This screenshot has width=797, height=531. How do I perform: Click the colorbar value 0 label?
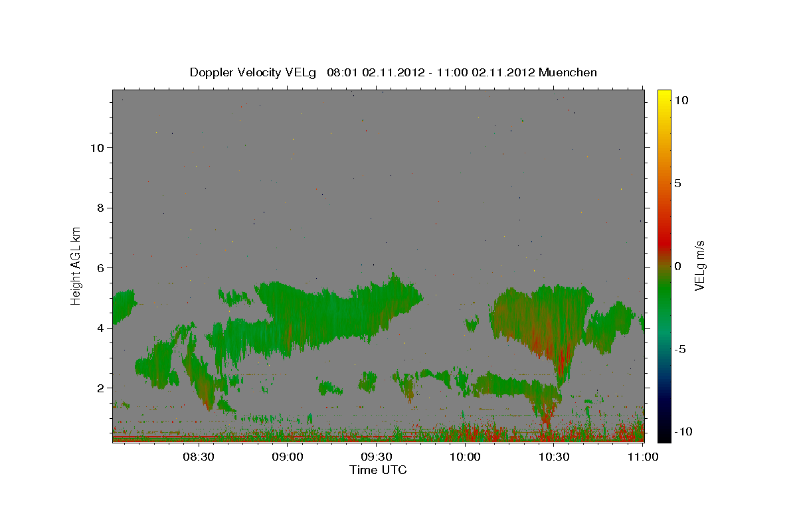coord(677,266)
